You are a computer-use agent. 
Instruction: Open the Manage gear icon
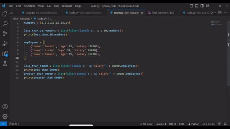(5, 116)
